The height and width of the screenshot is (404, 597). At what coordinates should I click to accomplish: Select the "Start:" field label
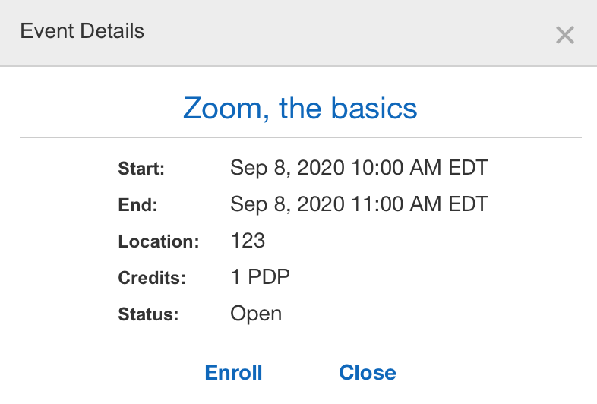(141, 169)
